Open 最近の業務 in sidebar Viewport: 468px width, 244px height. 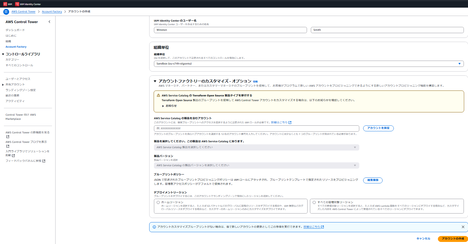coord(12,96)
